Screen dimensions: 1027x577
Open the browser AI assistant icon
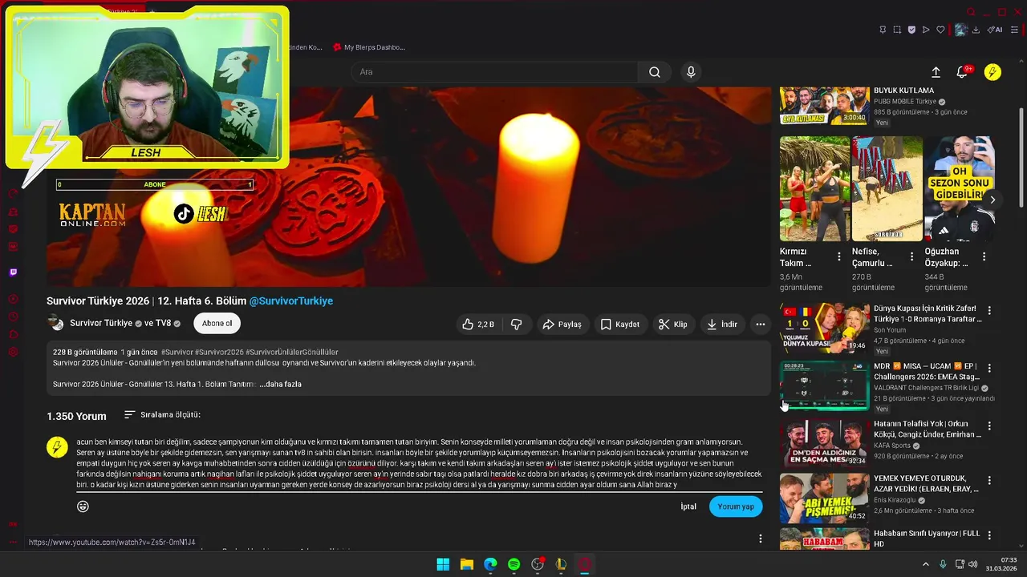pos(995,30)
